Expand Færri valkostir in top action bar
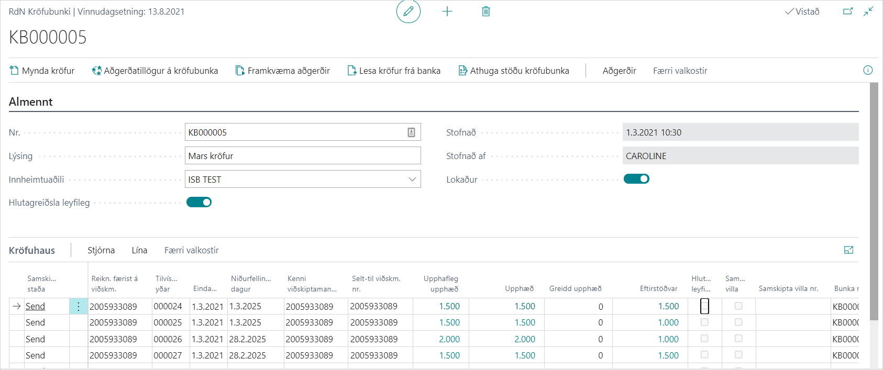Screen dimensions: 883x370 click(x=680, y=71)
